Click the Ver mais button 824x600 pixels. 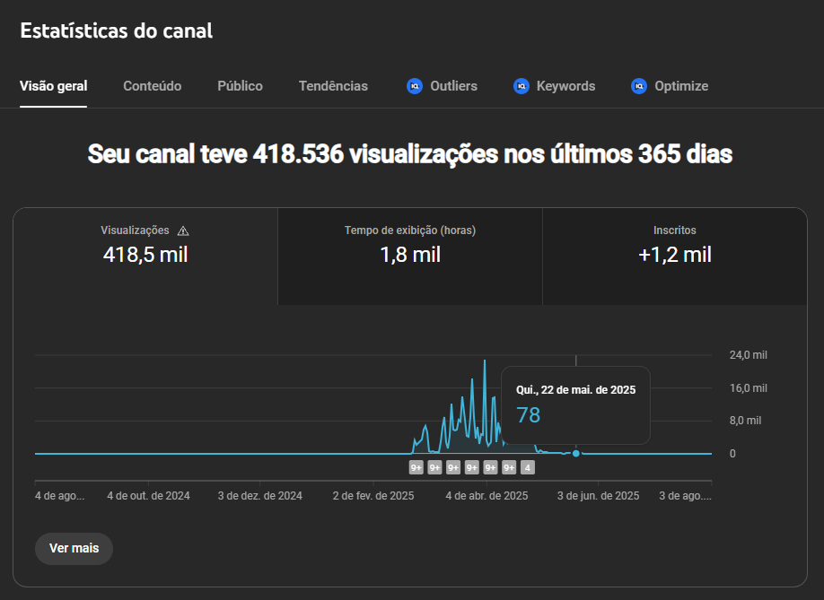point(75,549)
